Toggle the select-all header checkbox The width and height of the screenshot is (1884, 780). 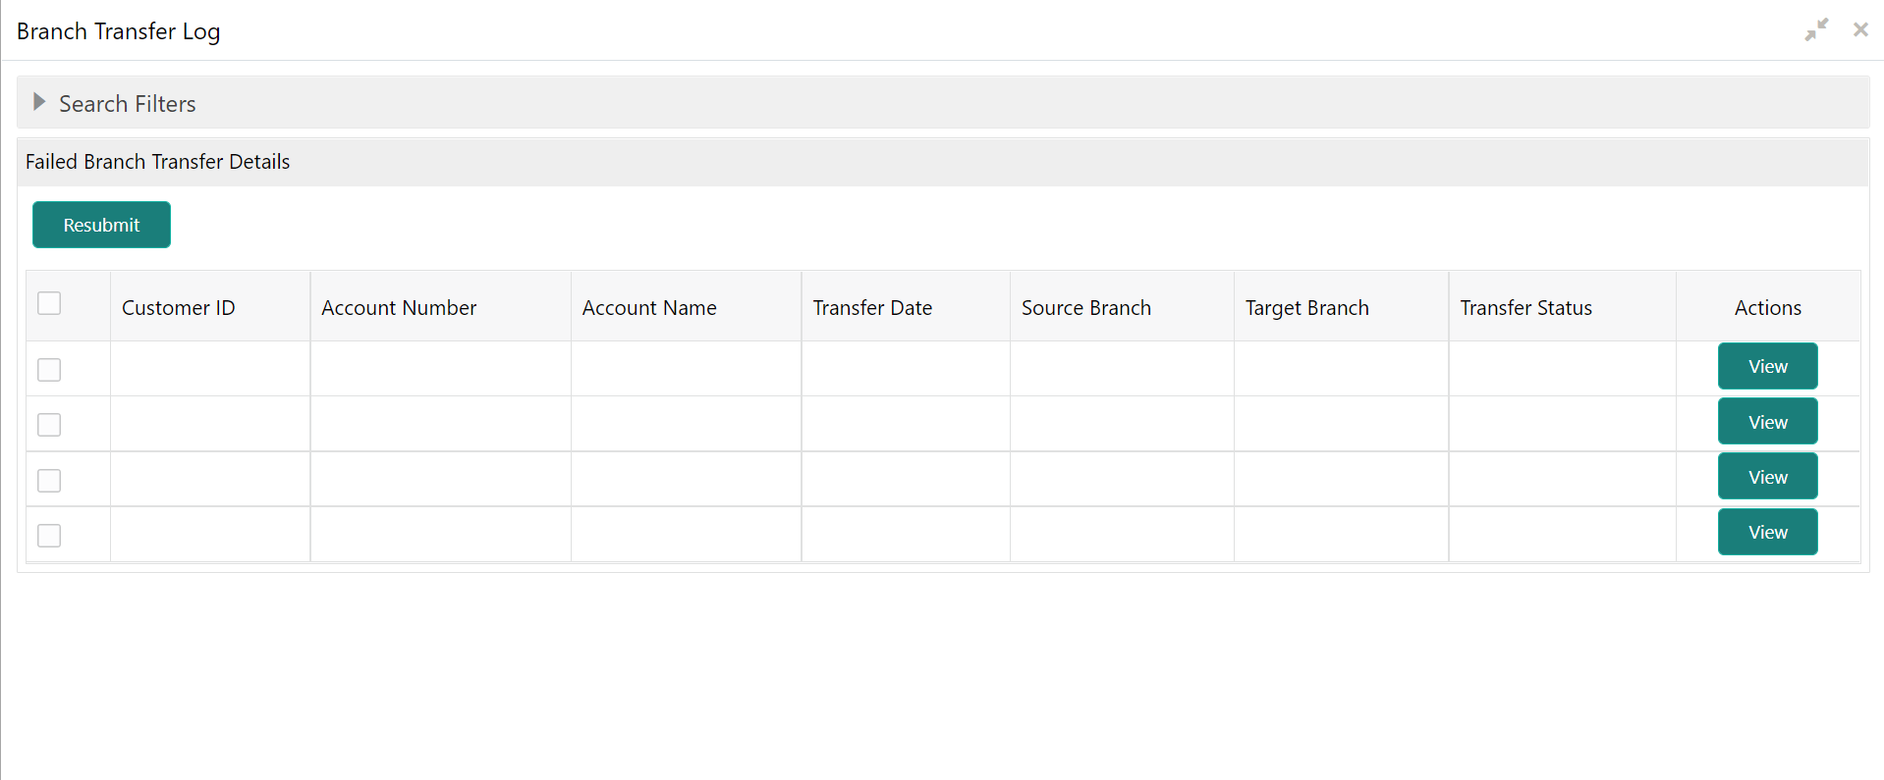click(x=49, y=303)
